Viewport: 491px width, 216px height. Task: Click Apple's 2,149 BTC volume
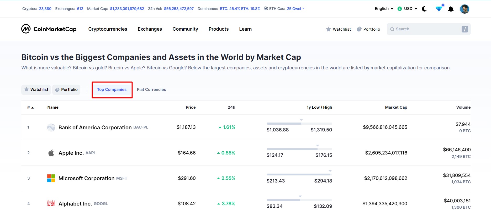pyautogui.click(x=461, y=157)
